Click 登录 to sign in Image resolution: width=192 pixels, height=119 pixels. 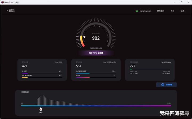pos(182,11)
